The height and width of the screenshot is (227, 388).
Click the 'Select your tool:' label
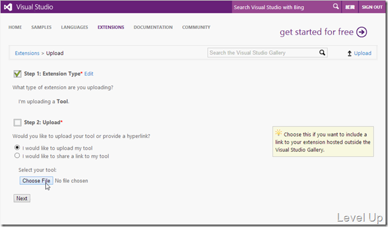pyautogui.click(x=37, y=170)
